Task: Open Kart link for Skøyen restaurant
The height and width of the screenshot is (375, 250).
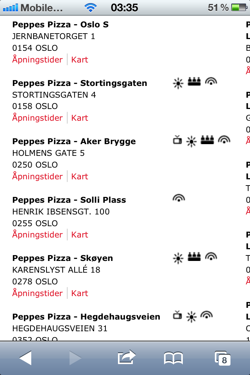Action: 80,293
